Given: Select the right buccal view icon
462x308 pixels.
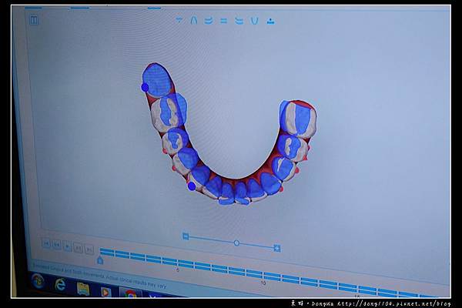Looking at the screenshot, I should [x=209, y=21].
